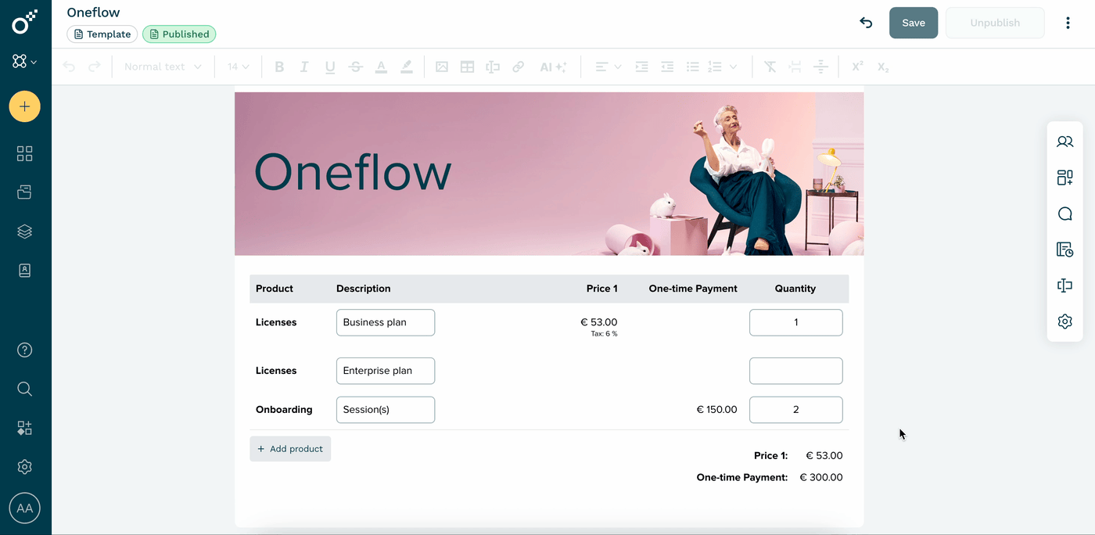1095x535 pixels.
Task: Click the Enterprise plan description field
Action: click(386, 371)
